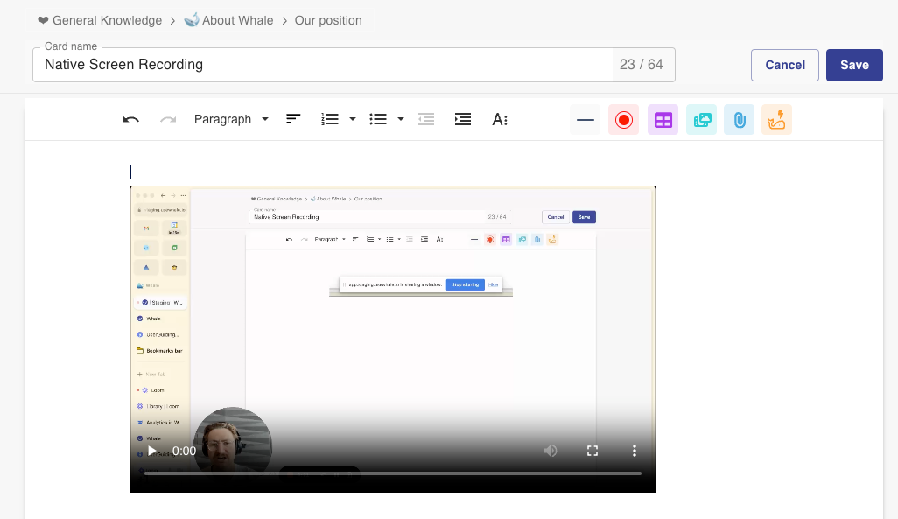Viewport: 898px width, 519px height.
Task: Redo the last edit
Action: [168, 119]
